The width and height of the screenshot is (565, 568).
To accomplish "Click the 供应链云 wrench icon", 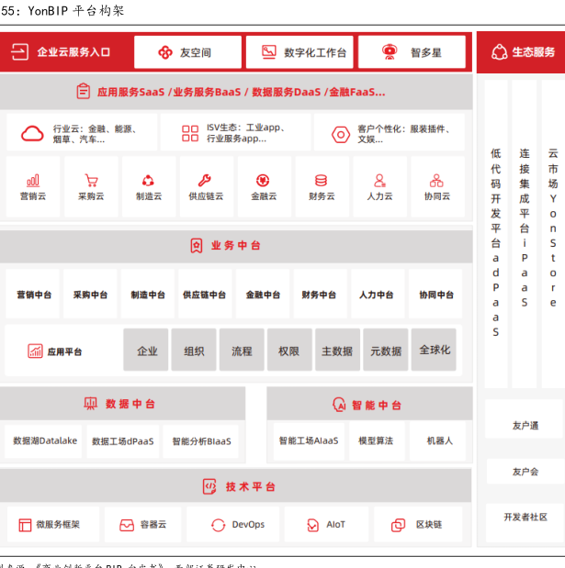I will tap(205, 180).
